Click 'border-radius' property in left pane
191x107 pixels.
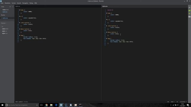coord(28,37)
